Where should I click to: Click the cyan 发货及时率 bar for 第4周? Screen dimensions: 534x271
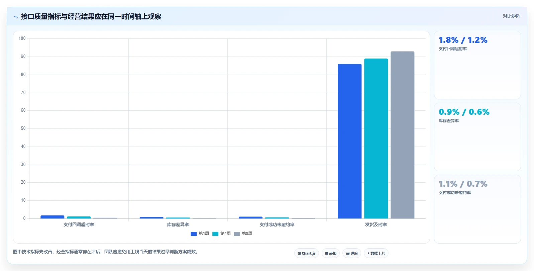point(376,139)
